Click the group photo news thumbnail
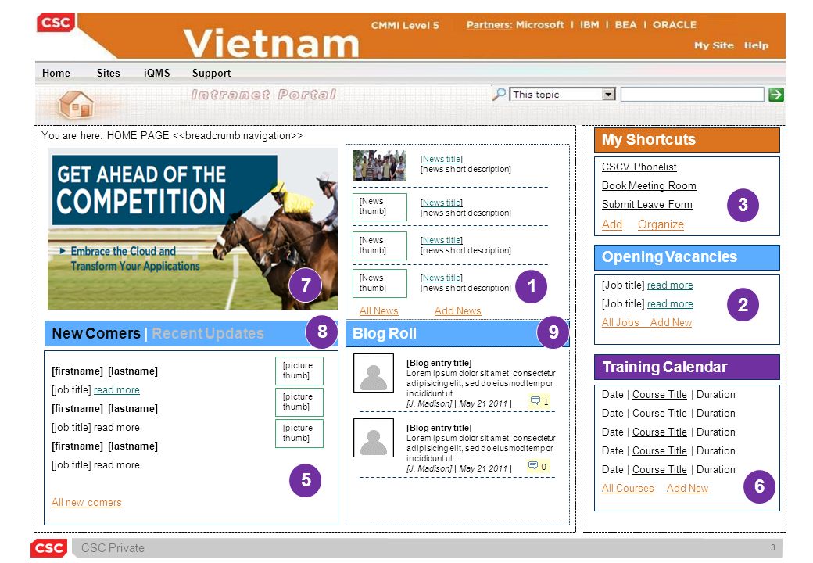The height and width of the screenshot is (563, 813). click(380, 165)
